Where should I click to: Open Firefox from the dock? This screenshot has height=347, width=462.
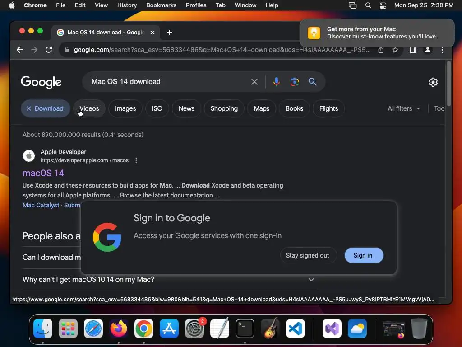pos(119,328)
